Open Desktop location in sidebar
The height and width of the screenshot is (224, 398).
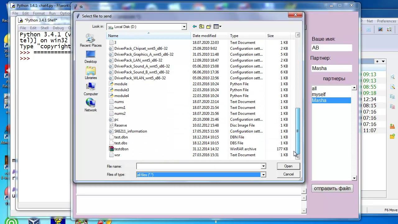(x=90, y=57)
